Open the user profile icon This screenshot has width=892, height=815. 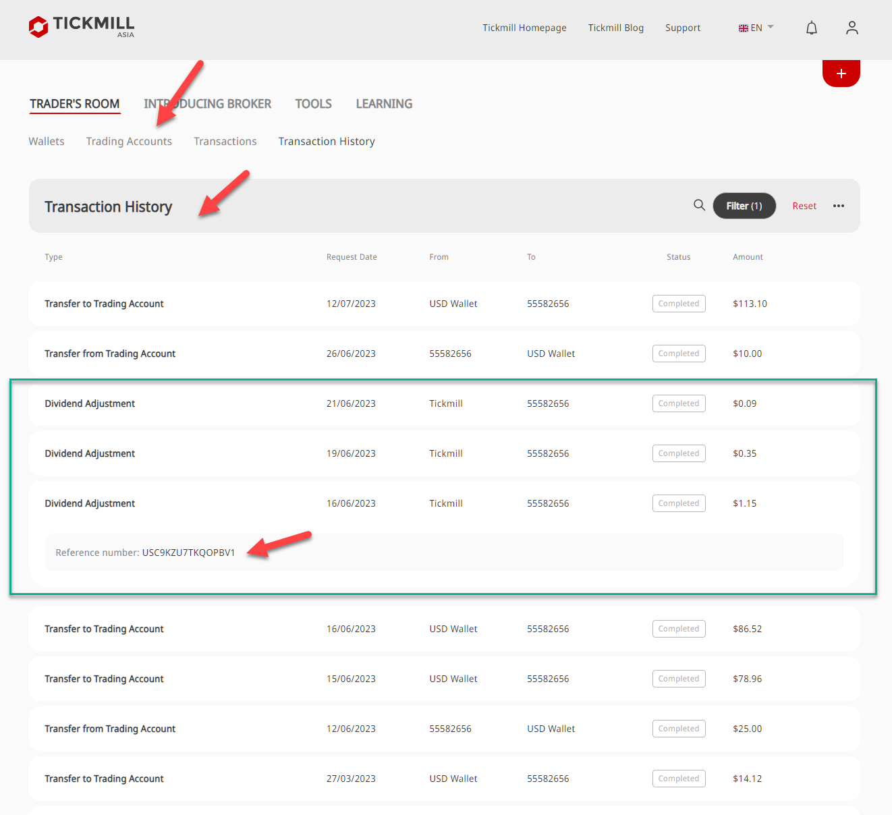tap(852, 28)
